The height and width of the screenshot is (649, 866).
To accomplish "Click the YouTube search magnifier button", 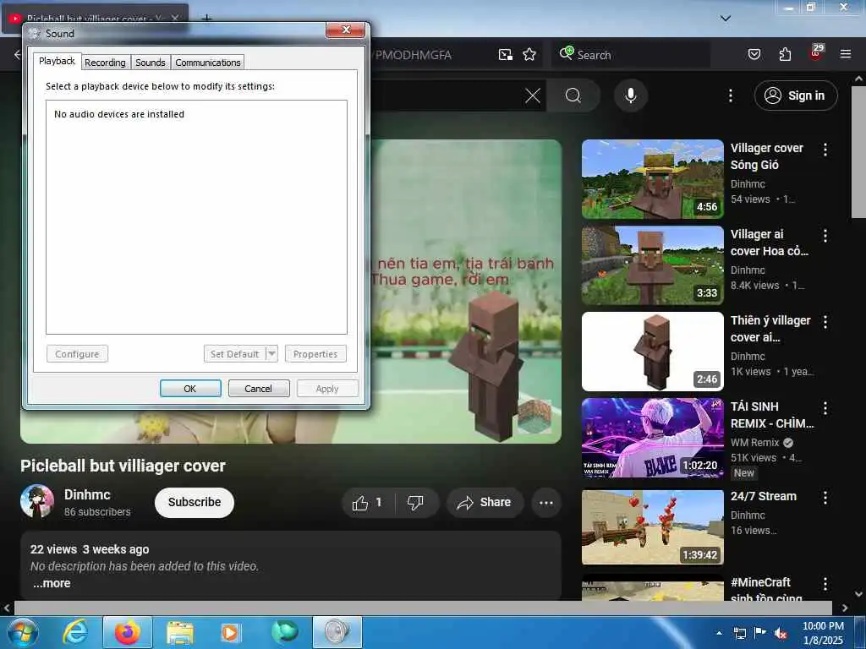I will (573, 95).
